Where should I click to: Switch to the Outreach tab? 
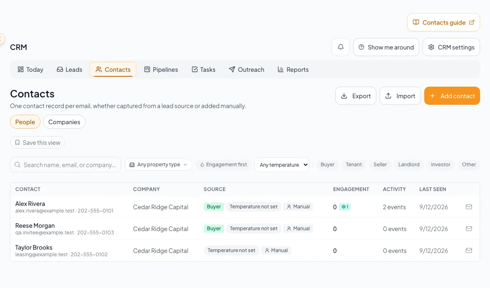tap(246, 69)
